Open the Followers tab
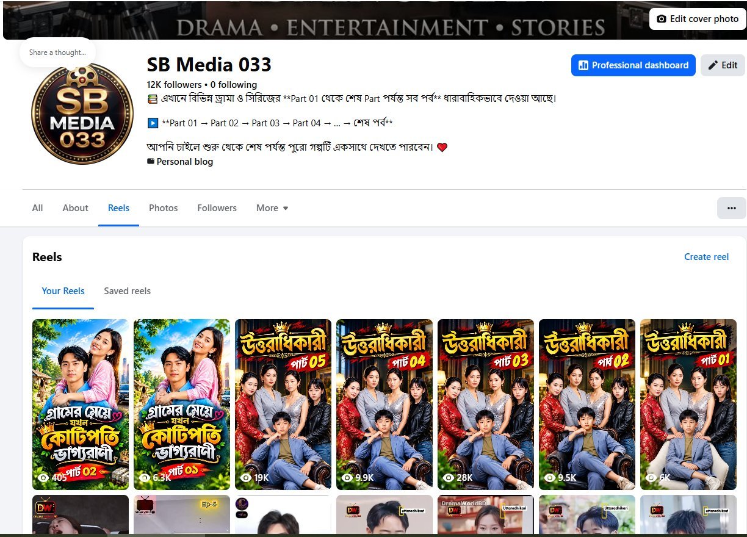Image resolution: width=747 pixels, height=537 pixels. tap(217, 208)
